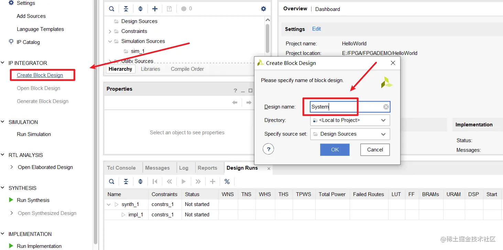Collapse the synth_1 run row
The height and width of the screenshot is (250, 503).
point(109,204)
